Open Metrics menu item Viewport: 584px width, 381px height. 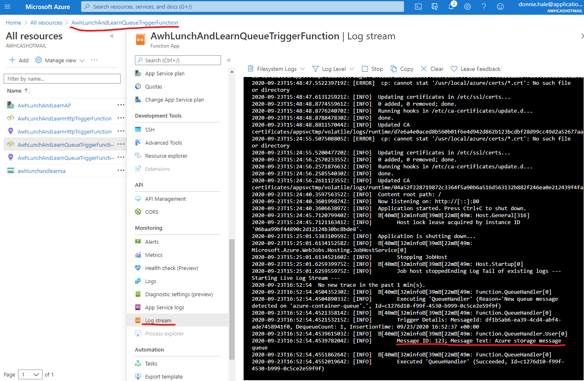[x=153, y=255]
